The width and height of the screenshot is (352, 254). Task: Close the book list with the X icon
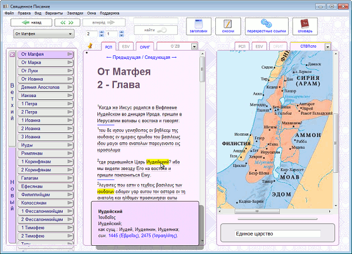(x=12, y=55)
